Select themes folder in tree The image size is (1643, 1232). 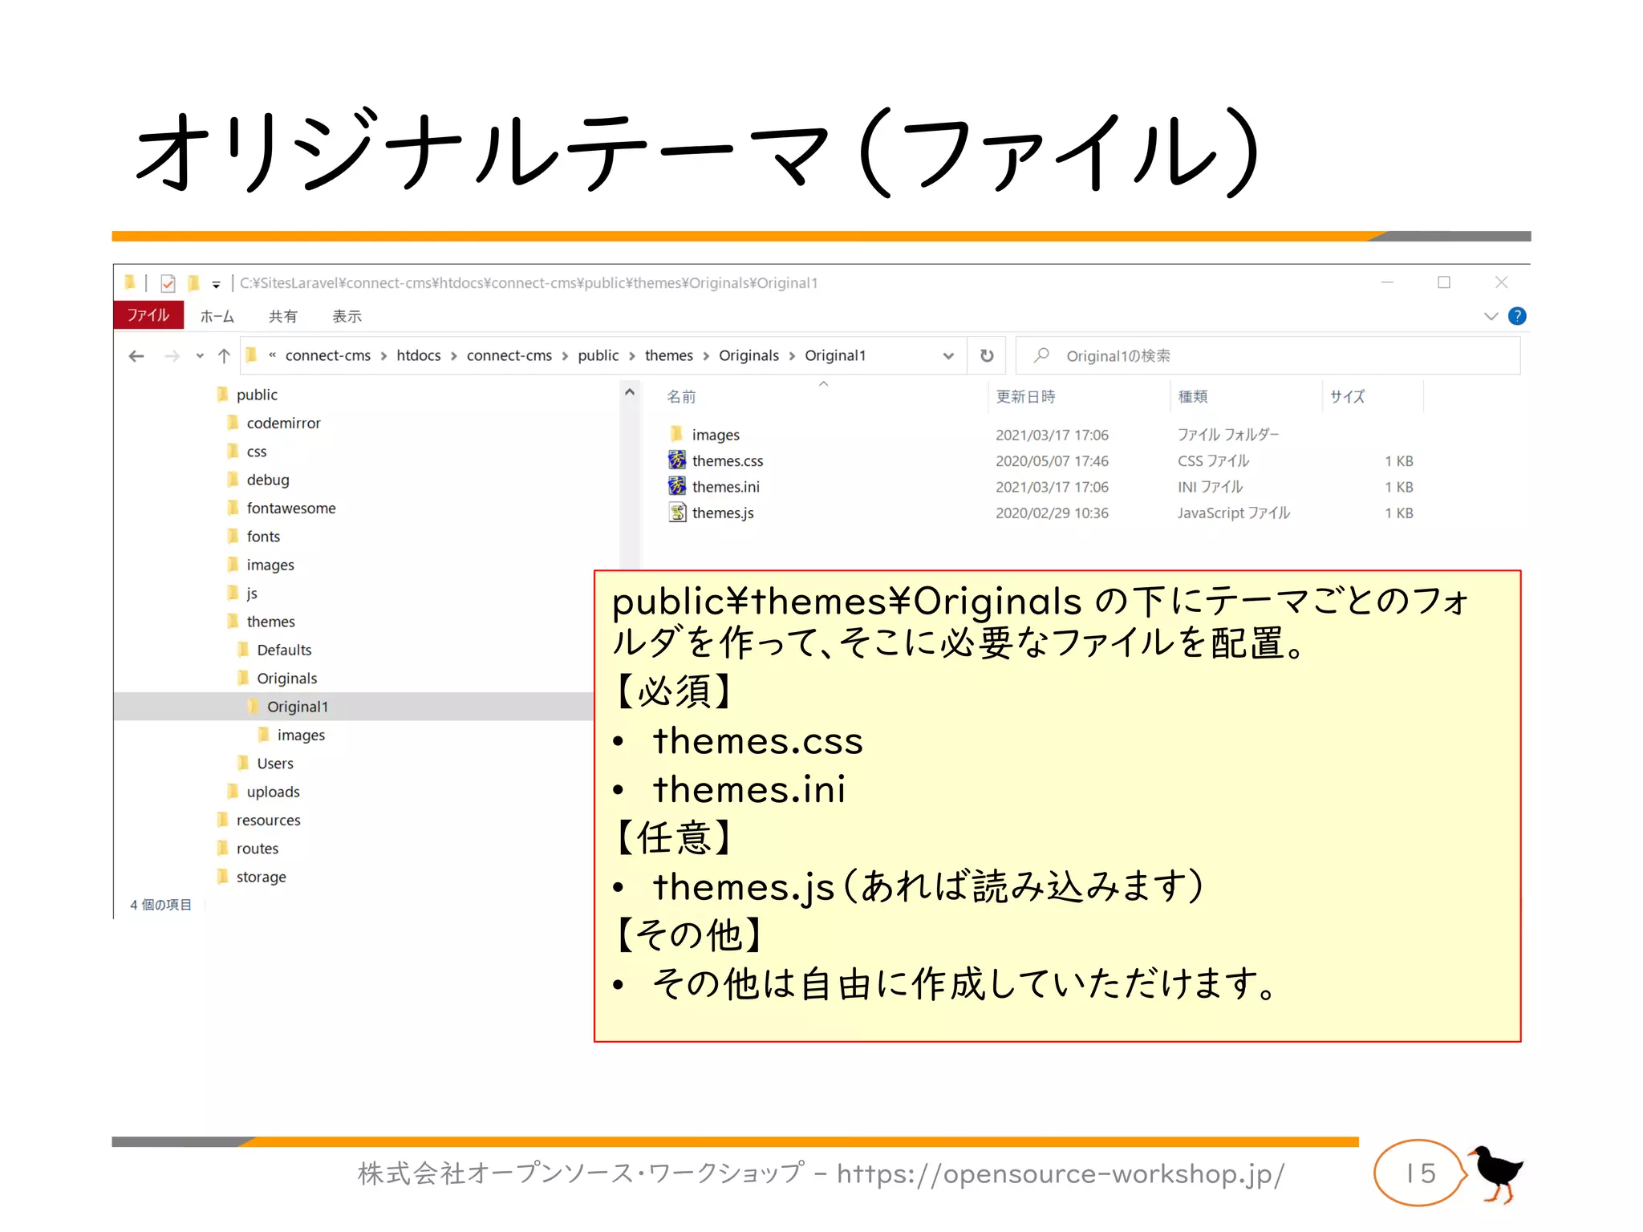[270, 622]
